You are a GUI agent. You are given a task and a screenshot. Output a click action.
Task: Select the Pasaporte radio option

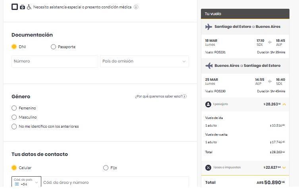tap(53, 47)
